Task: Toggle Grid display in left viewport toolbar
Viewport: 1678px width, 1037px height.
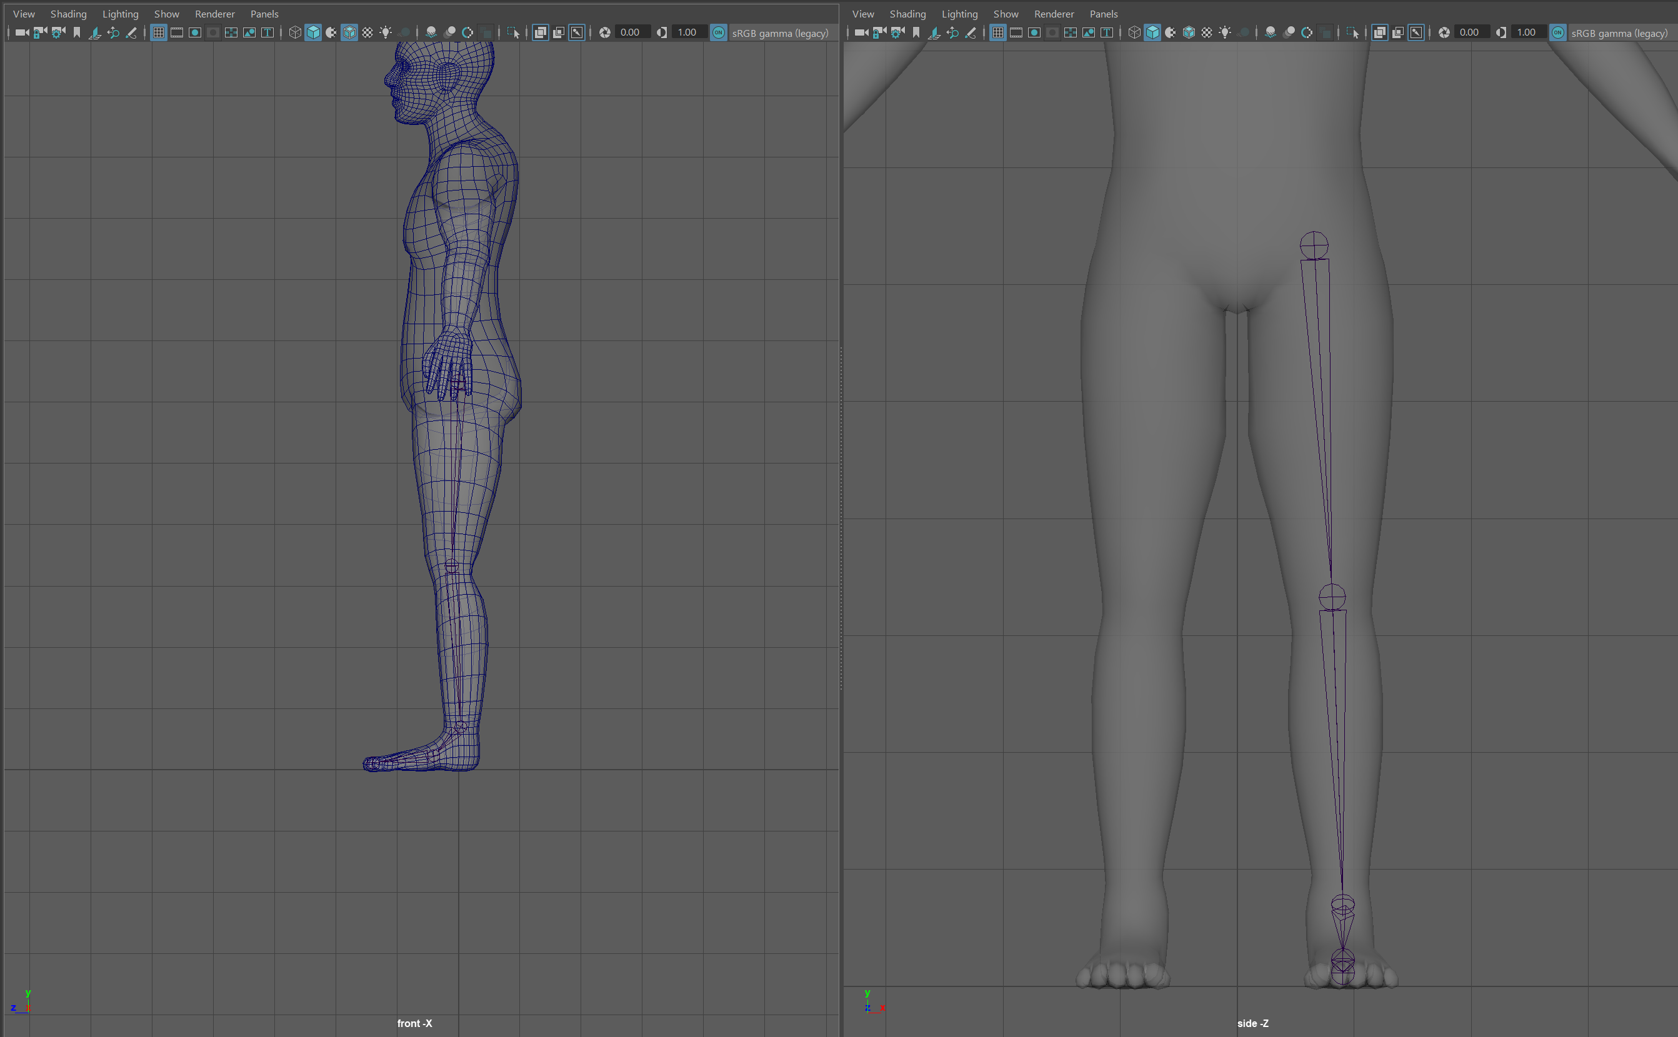Action: (x=159, y=32)
